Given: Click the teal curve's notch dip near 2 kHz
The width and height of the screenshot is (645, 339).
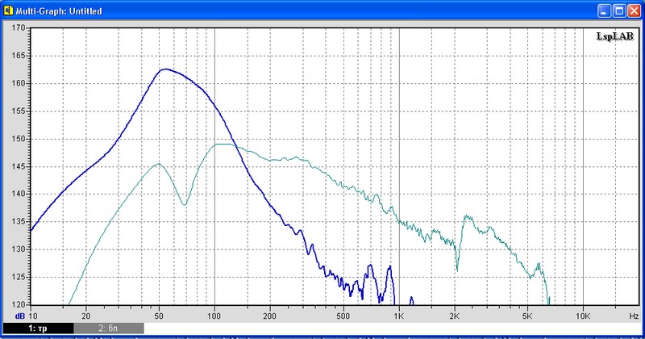Looking at the screenshot, I should 457,270.
